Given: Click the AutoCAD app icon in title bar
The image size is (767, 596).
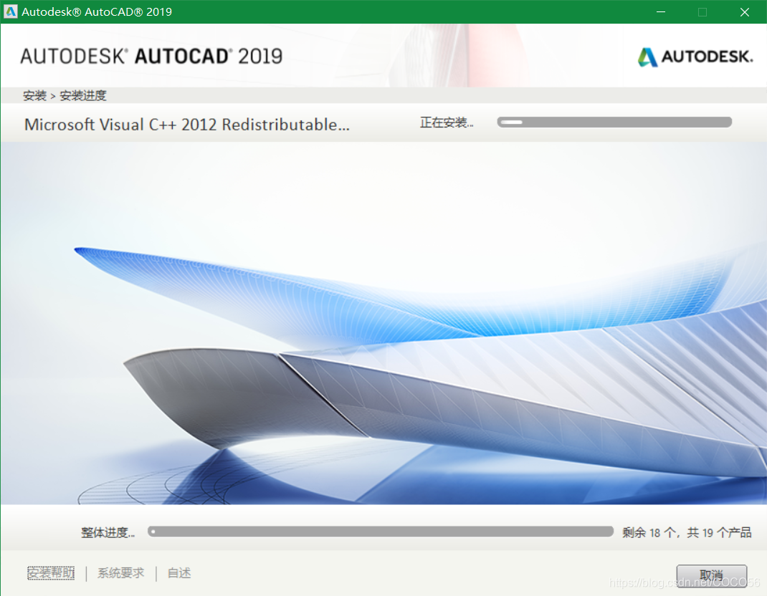Looking at the screenshot, I should click(x=11, y=11).
